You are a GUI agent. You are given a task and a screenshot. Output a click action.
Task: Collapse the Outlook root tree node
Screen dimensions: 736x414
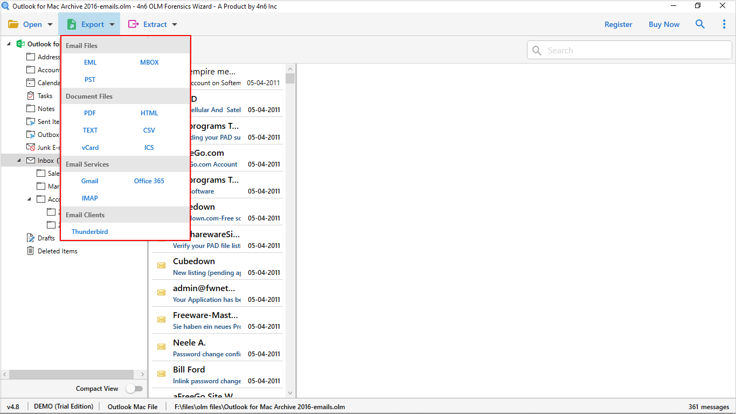9,44
